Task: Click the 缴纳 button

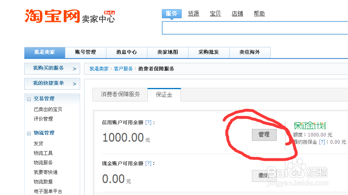Action: pos(264,176)
